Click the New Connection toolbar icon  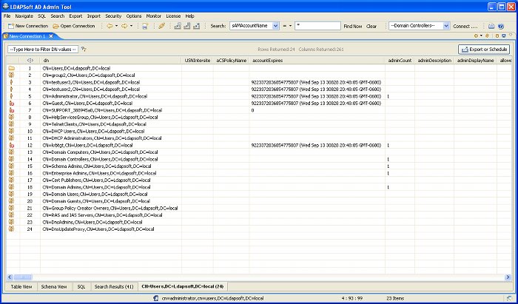tap(9, 26)
